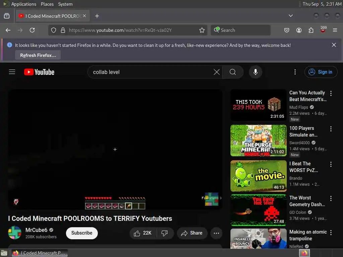Screen dimensions: 343x257
Task: Click the Firefox tray icon bottom right
Action: tap(304, 253)
